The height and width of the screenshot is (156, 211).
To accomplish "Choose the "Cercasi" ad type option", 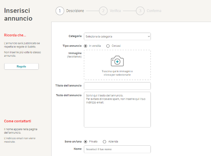I will tap(108, 46).
